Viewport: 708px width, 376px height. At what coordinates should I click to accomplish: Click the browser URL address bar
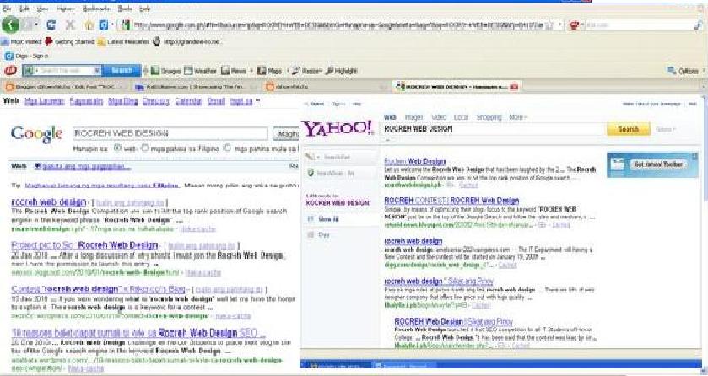(x=338, y=25)
